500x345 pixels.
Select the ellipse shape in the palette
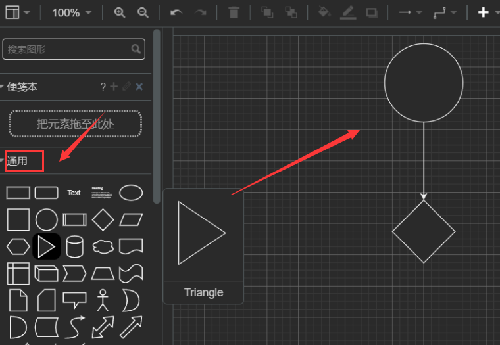(131, 193)
